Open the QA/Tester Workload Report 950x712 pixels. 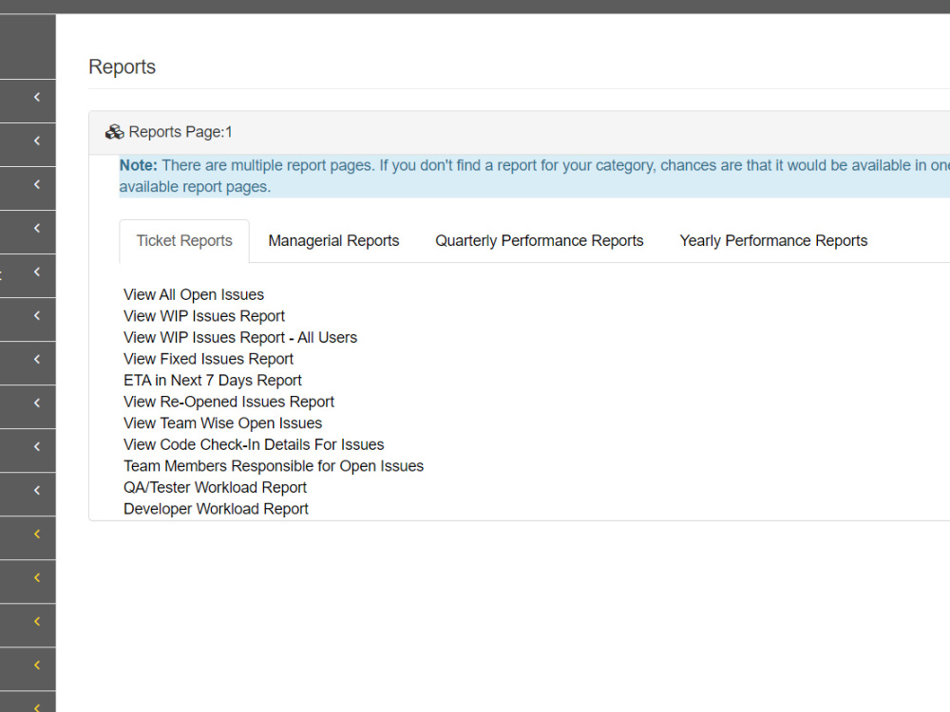[215, 487]
